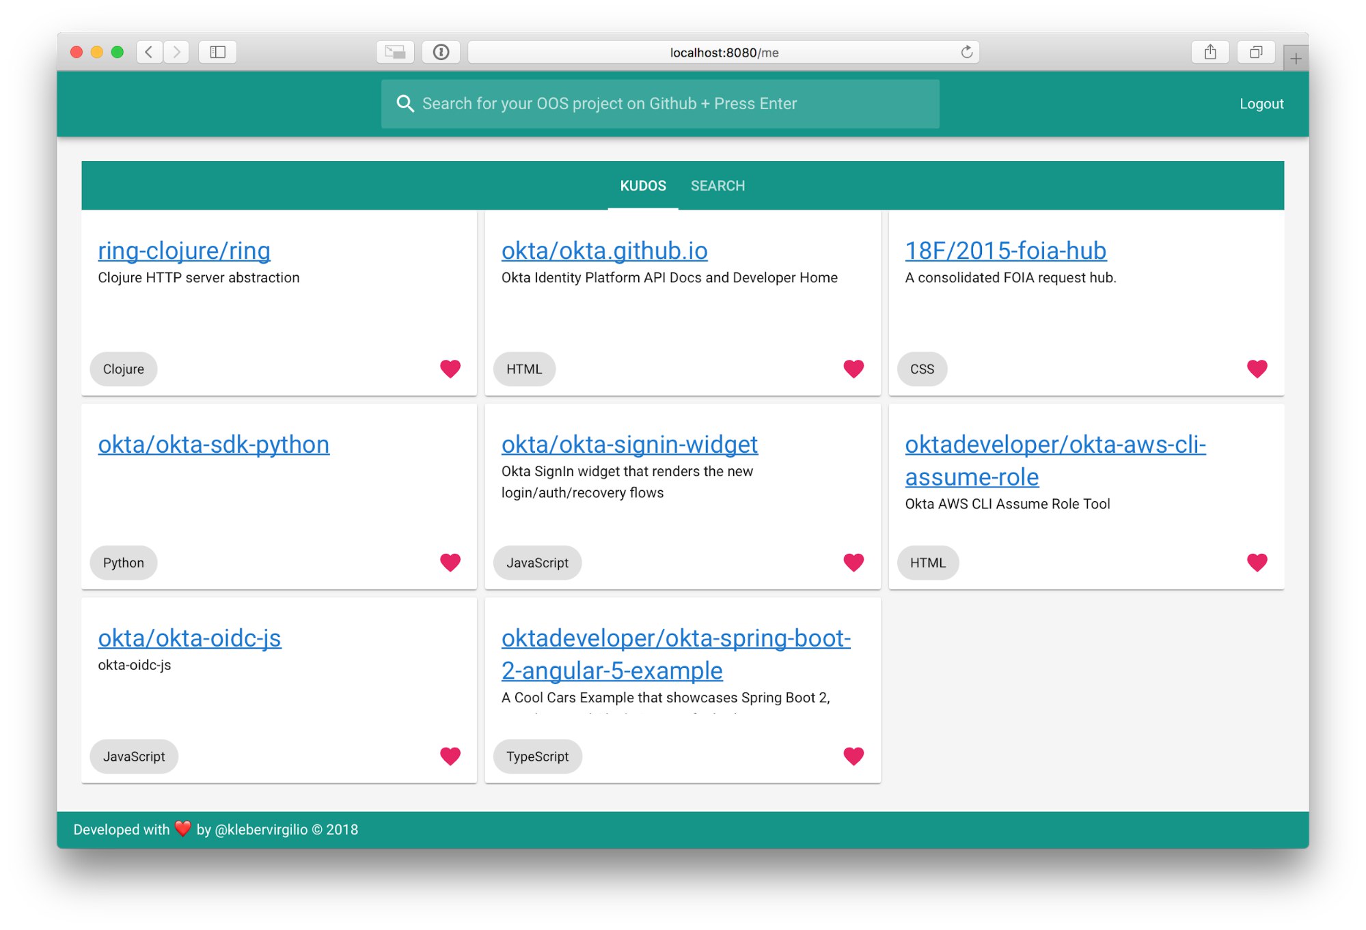Open the okta/okta-oidc-js link

coord(189,638)
